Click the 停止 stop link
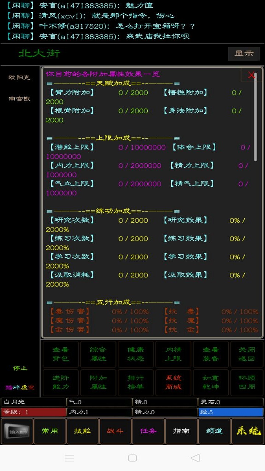 click(20, 368)
